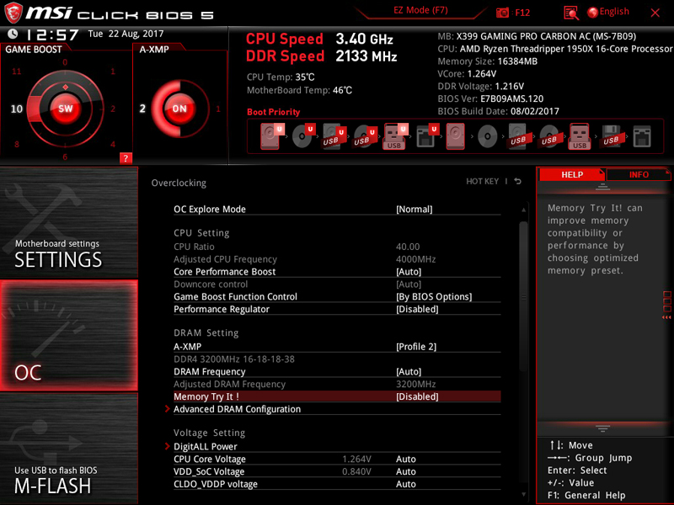
Task: Set Game Boost dial to stage 4
Action: coord(113,144)
